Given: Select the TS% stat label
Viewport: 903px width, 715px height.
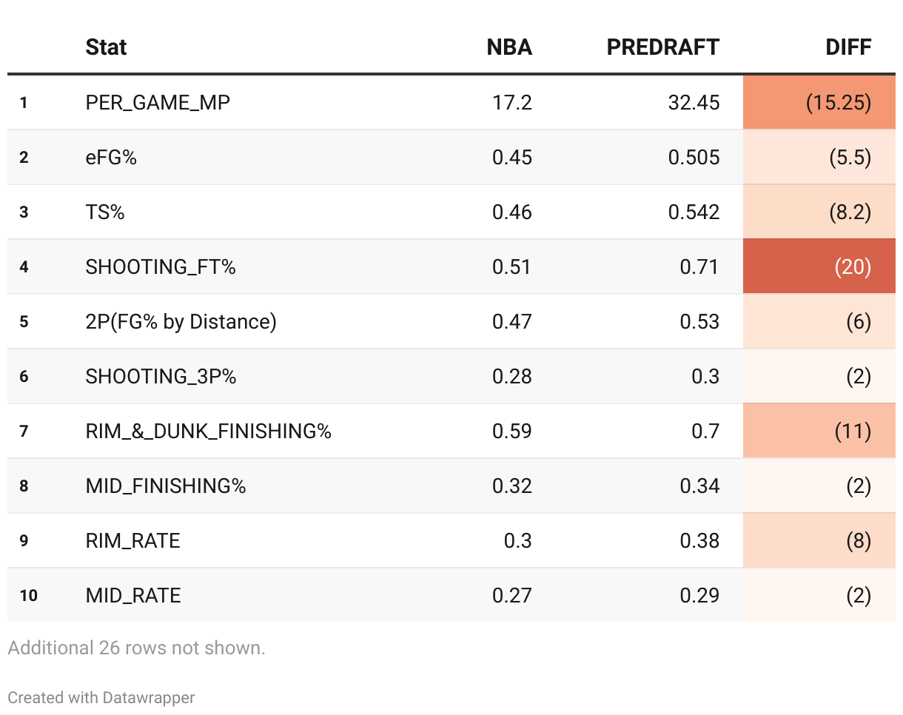Looking at the screenshot, I should [105, 212].
